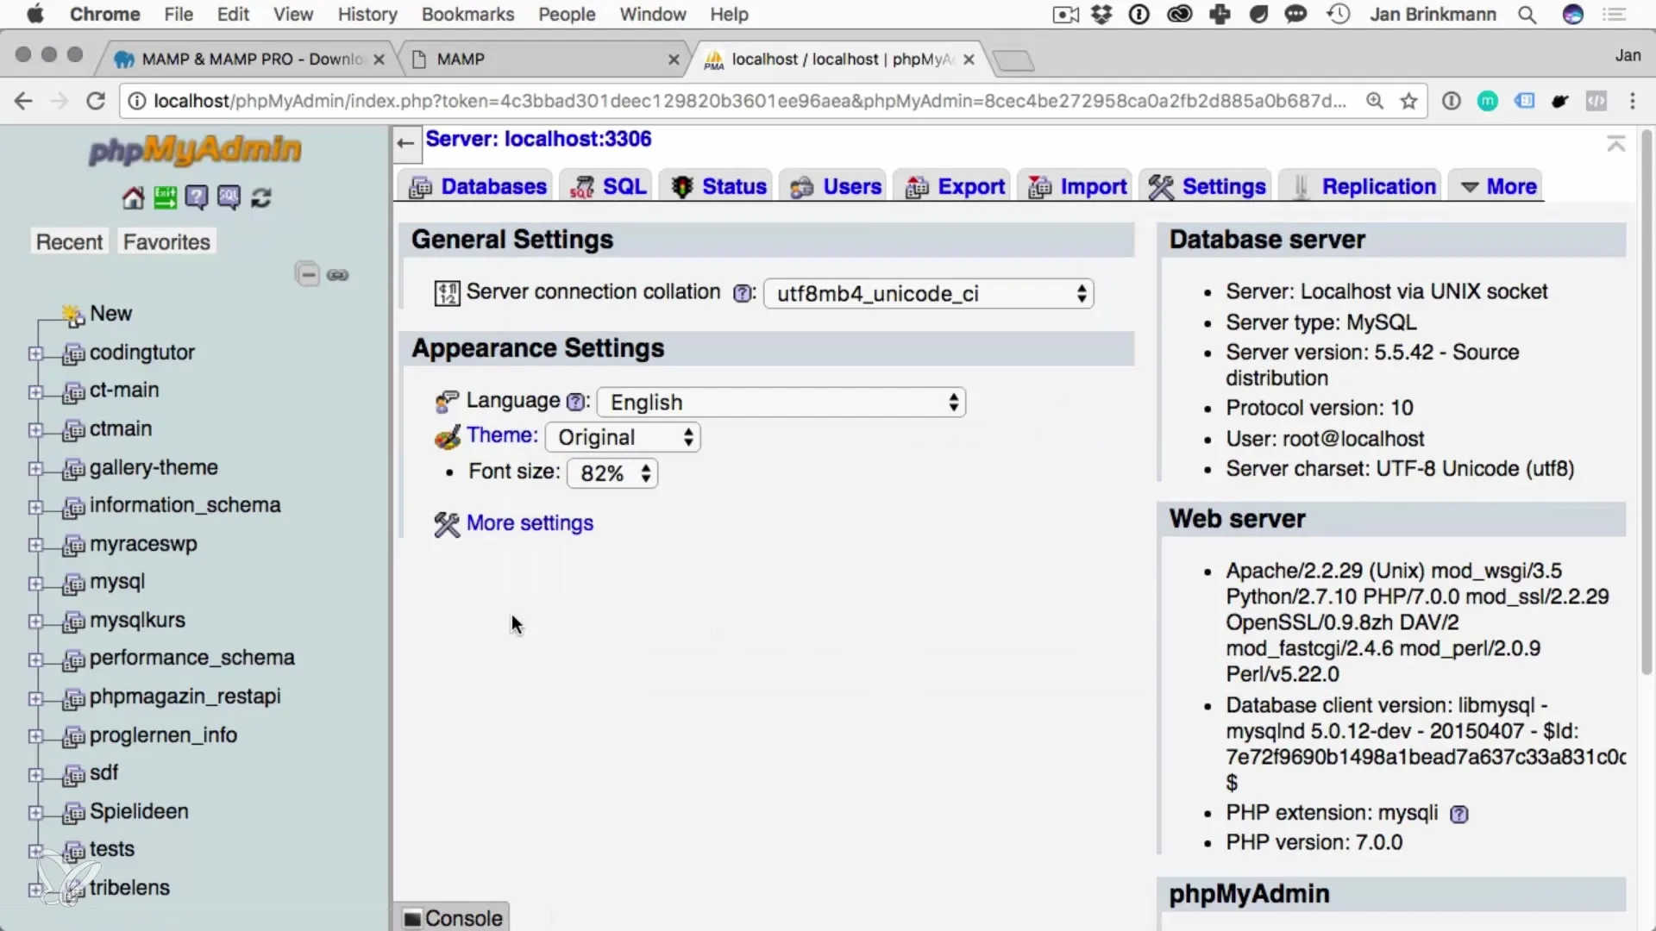Open the Users tab
This screenshot has width=1656, height=931.
835,186
